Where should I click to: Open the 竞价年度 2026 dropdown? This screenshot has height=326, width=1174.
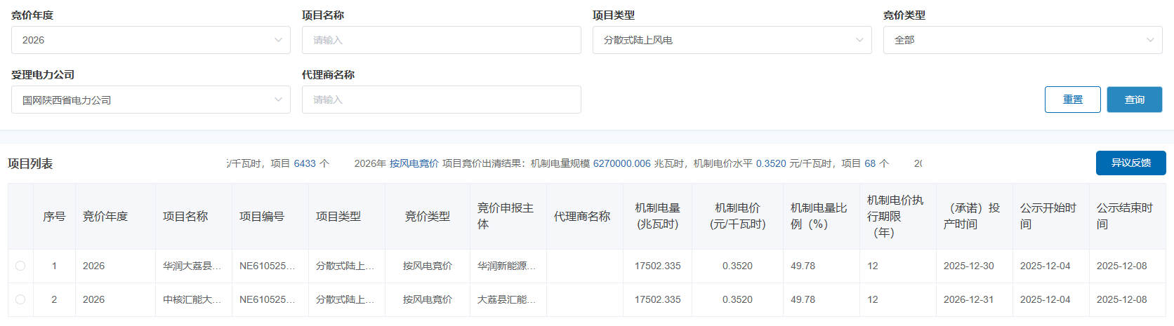coord(150,40)
